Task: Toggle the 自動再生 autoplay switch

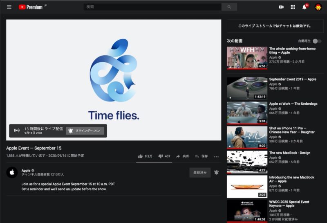Action: [x=317, y=41]
